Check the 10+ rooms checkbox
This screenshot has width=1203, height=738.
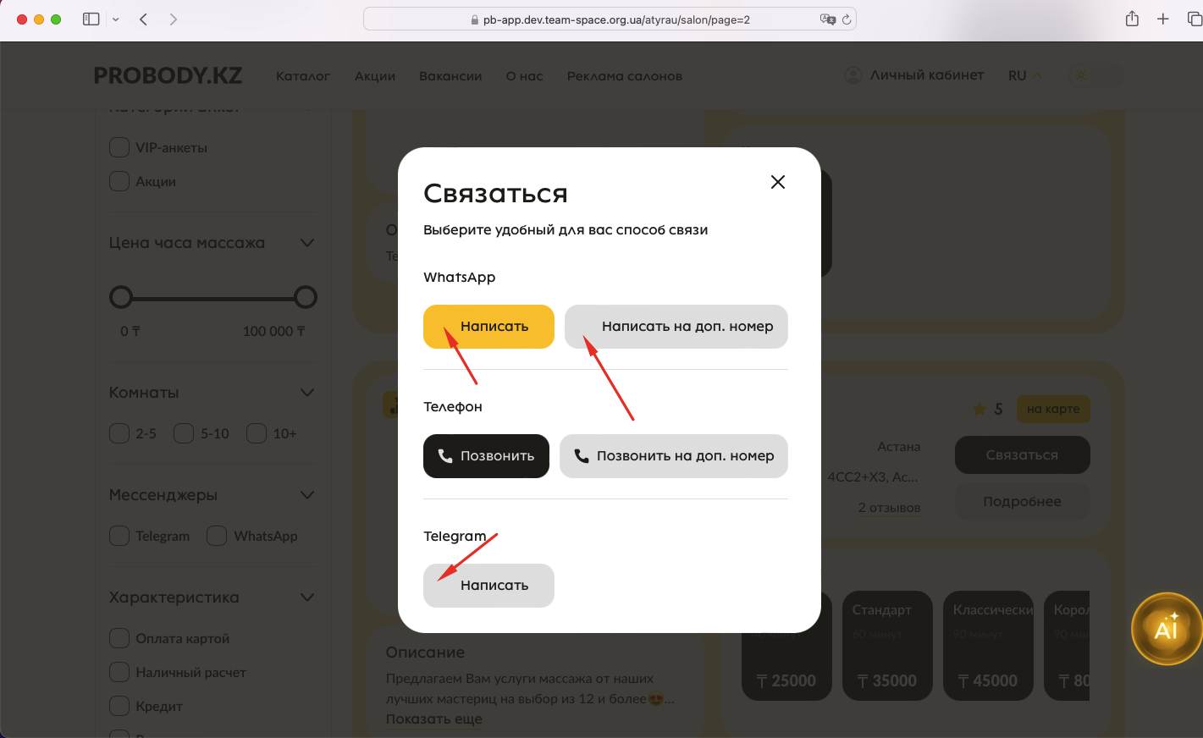click(x=257, y=433)
